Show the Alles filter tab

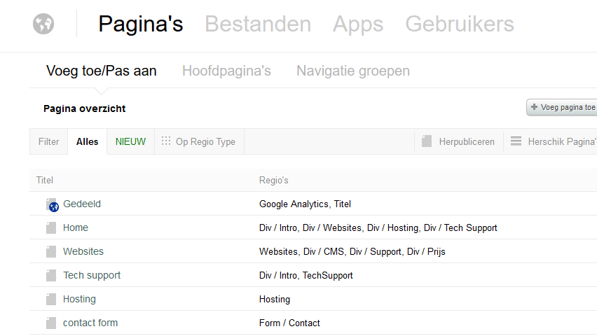point(88,141)
